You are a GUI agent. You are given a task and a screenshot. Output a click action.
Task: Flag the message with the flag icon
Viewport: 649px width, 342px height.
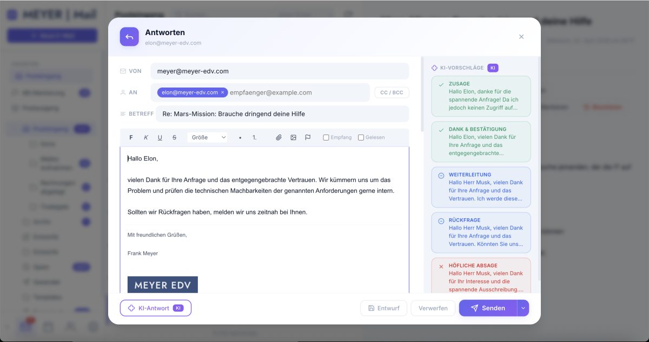[x=308, y=138]
